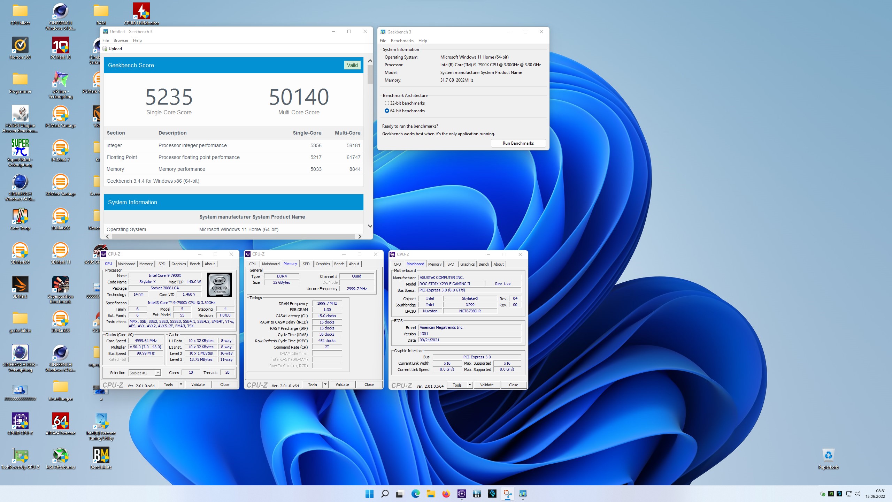Click the horizontal scrollbar in Geekbench results
Viewport: 892px width, 502px height.
point(233,236)
